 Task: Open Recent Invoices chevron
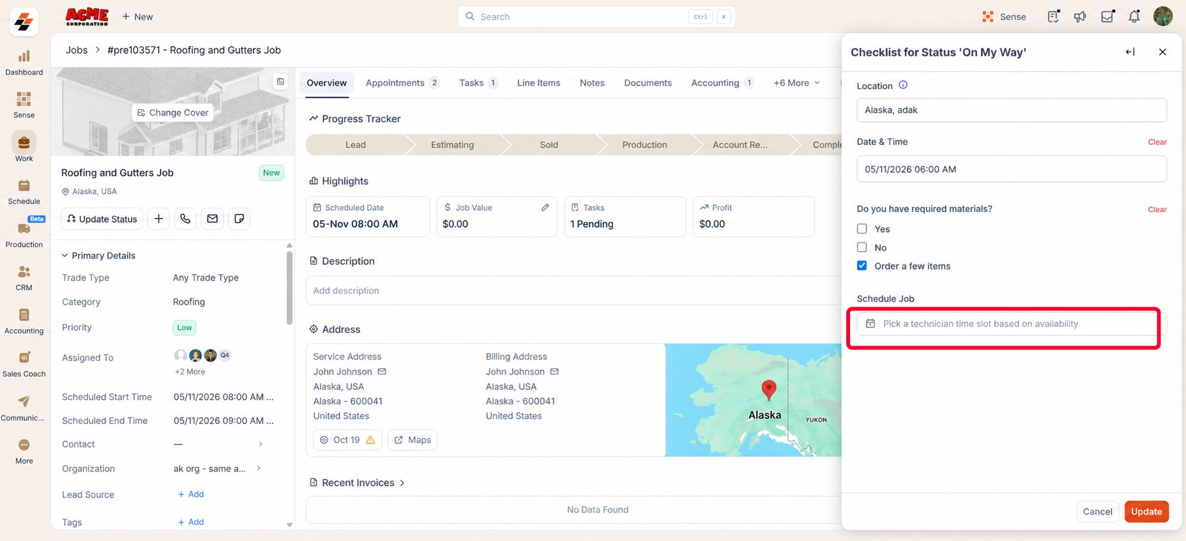coord(402,483)
